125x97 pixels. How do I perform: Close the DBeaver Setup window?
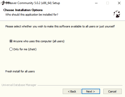(119, 3)
